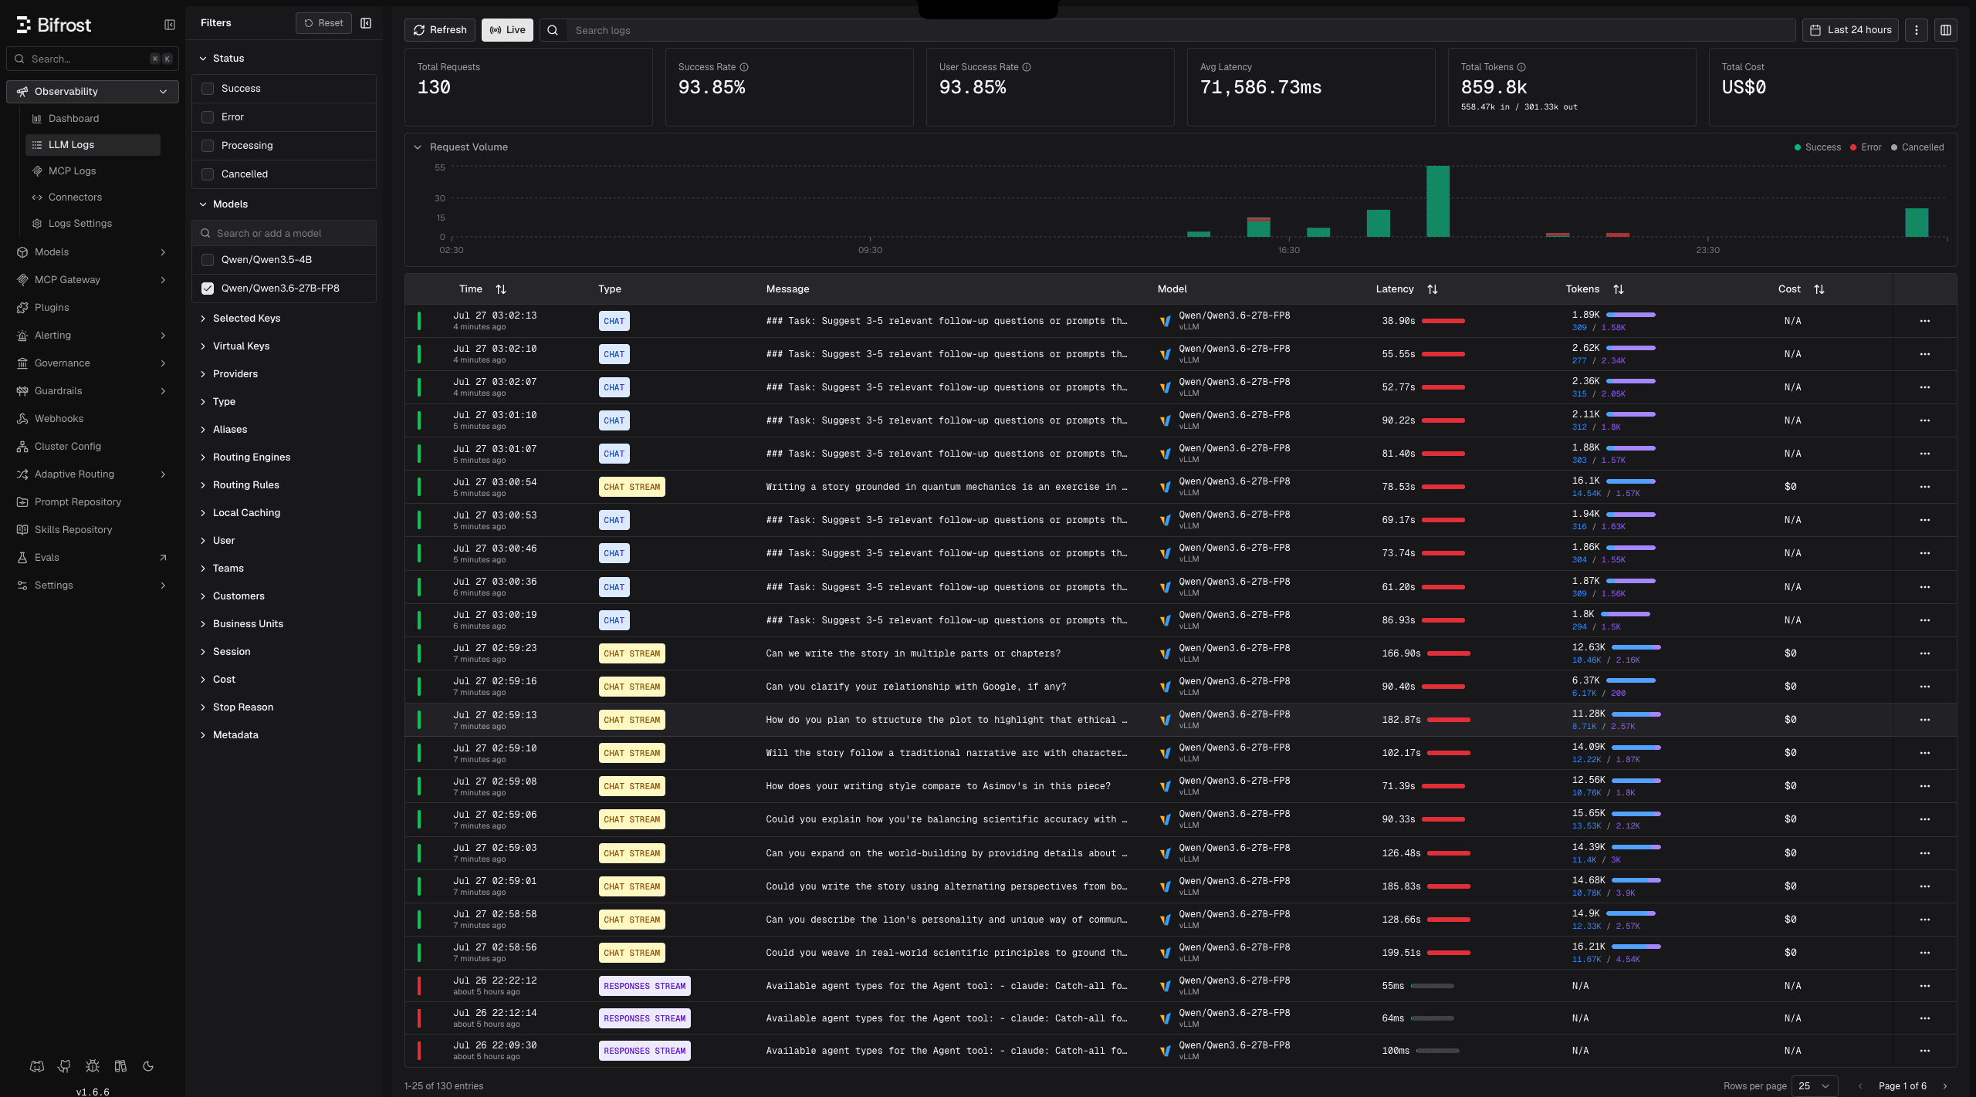Click the User Success Rate info icon
The width and height of the screenshot is (1976, 1097).
1027,67
